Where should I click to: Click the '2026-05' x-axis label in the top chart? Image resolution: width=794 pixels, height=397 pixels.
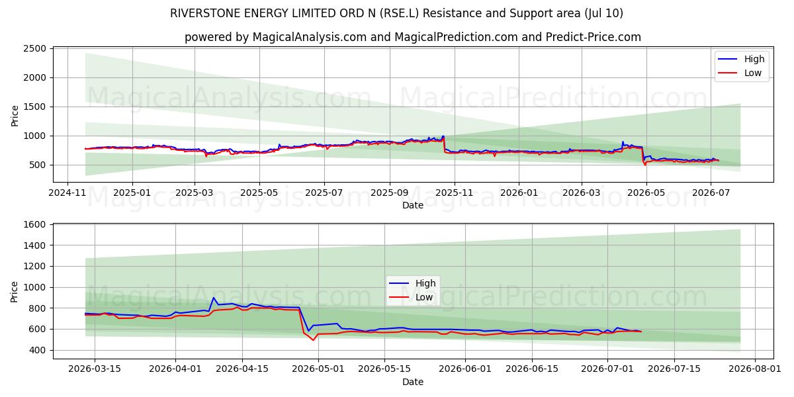(646, 193)
